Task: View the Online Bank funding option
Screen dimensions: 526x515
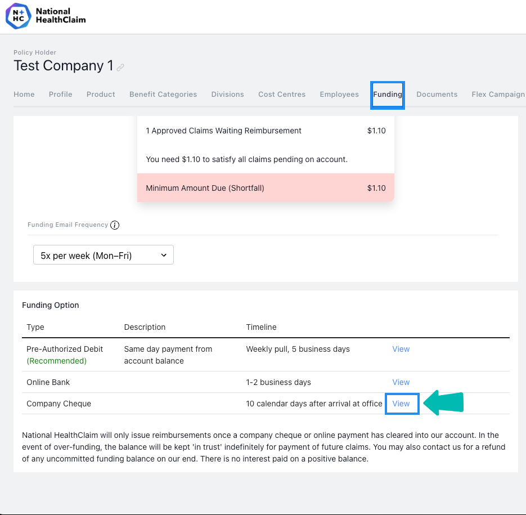Action: (x=401, y=382)
